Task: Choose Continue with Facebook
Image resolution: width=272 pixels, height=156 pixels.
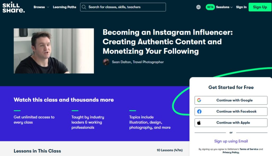Action: pos(231,111)
